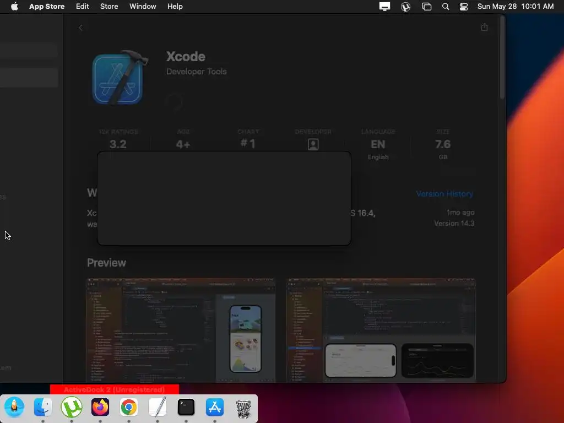Open the Window menu

click(x=143, y=6)
